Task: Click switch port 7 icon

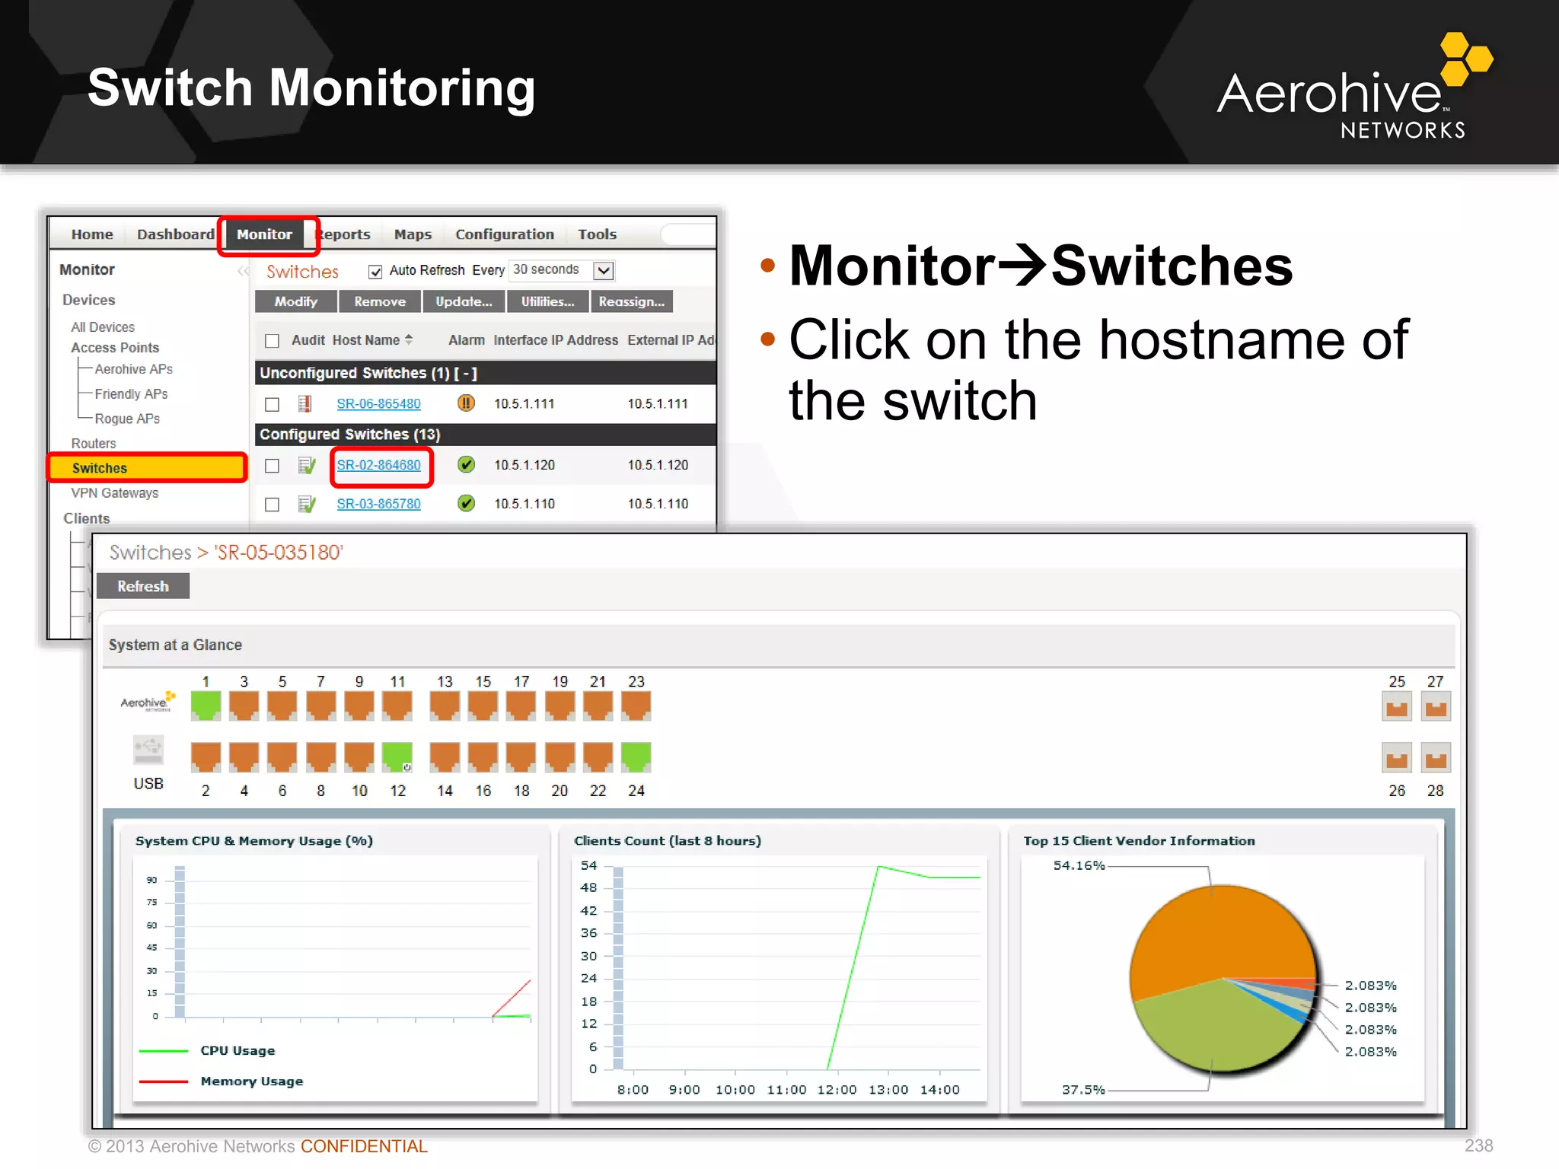Action: click(320, 706)
